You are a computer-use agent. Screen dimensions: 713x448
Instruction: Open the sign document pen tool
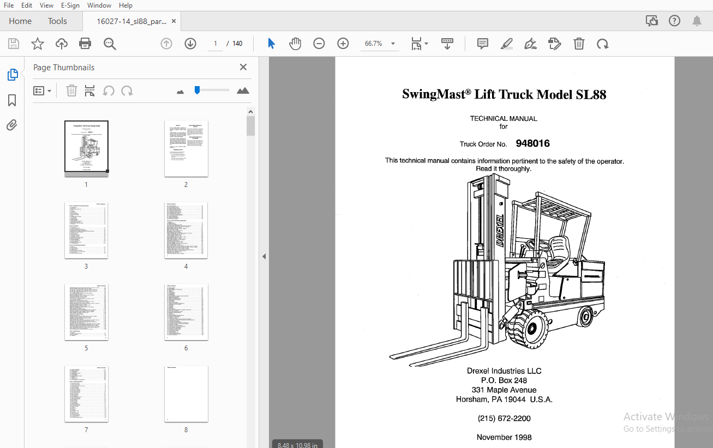[x=530, y=44]
